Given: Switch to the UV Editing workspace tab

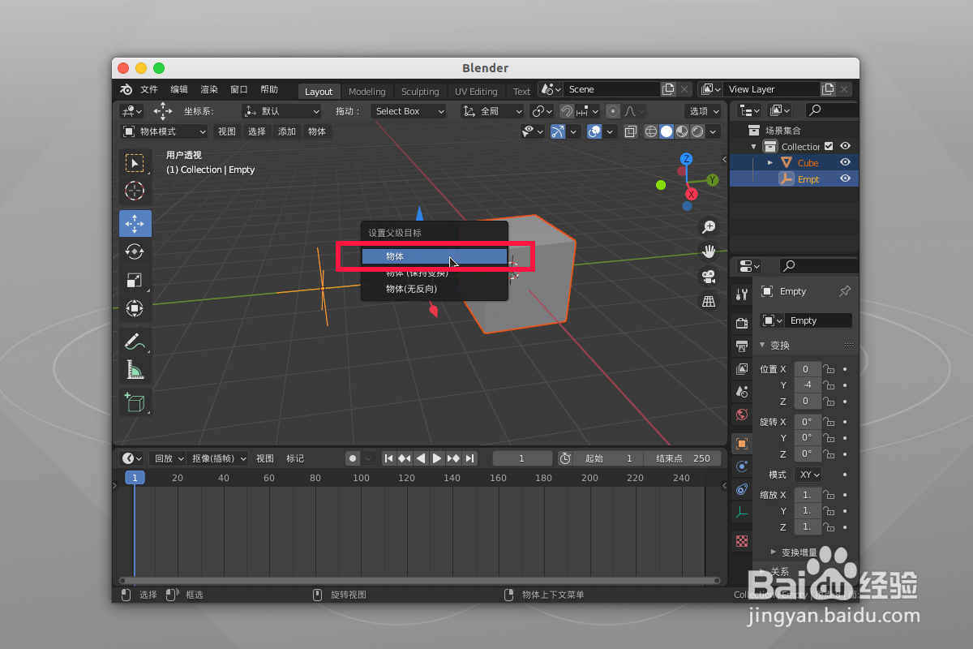Looking at the screenshot, I should pos(476,92).
